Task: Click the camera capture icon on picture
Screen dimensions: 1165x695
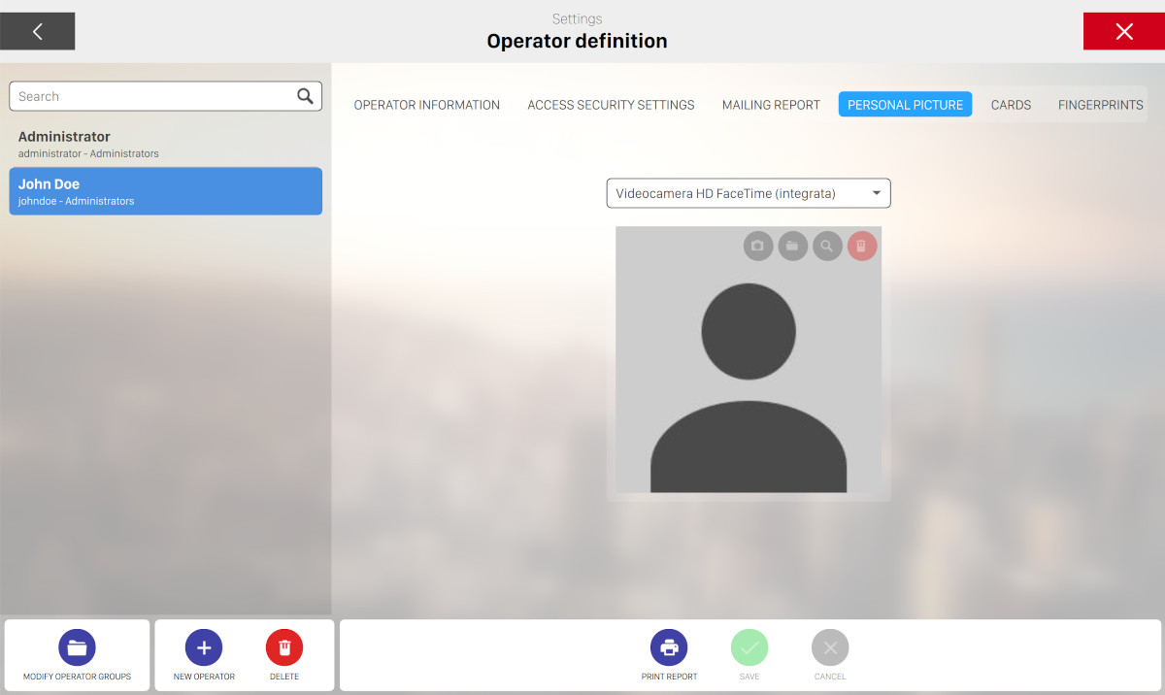Action: (758, 246)
